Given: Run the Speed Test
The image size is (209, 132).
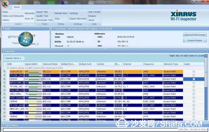Looking at the screenshot, I should pyautogui.click(x=42, y=12).
